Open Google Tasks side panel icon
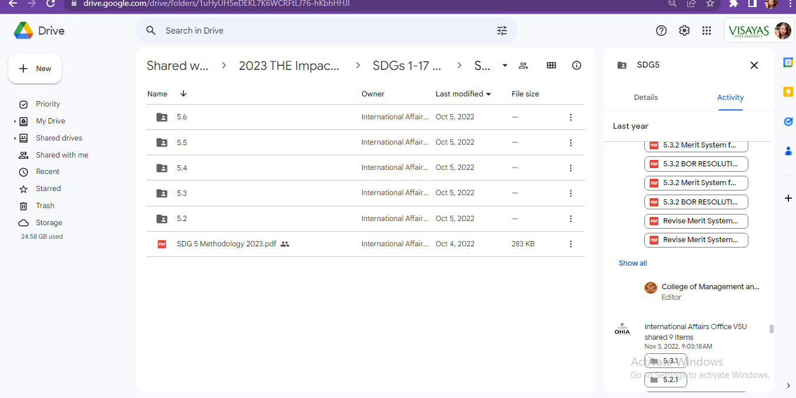The width and height of the screenshot is (796, 398). (x=788, y=122)
